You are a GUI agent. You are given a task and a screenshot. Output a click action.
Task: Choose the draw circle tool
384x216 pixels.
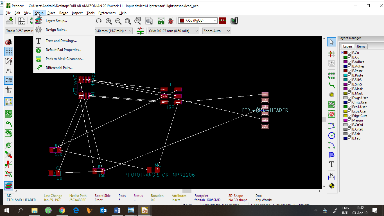coord(332,136)
